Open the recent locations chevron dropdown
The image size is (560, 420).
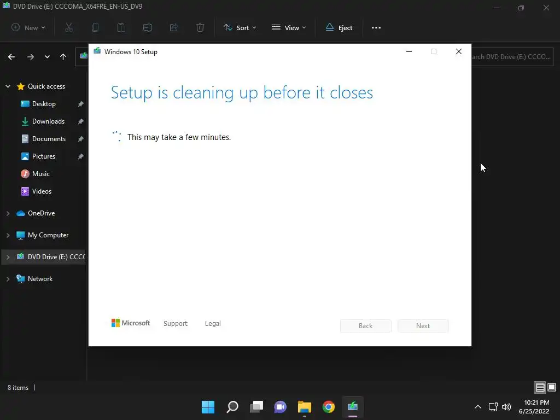click(x=47, y=57)
